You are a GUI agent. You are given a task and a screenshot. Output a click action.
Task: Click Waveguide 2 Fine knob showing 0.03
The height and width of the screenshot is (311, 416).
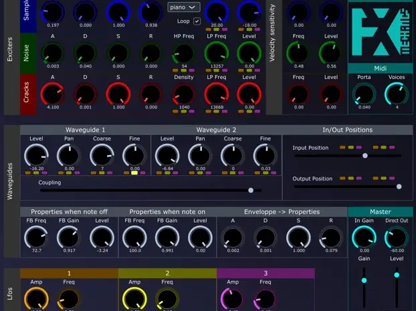point(266,156)
